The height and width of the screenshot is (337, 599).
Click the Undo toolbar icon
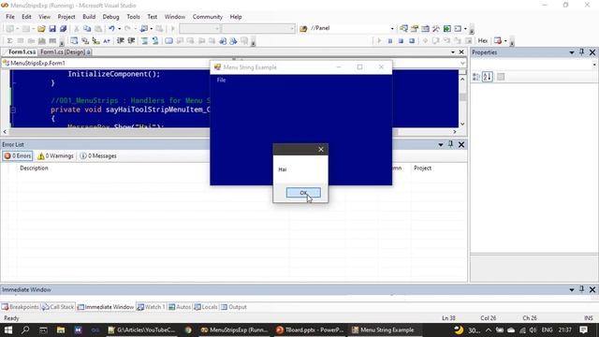click(111, 29)
